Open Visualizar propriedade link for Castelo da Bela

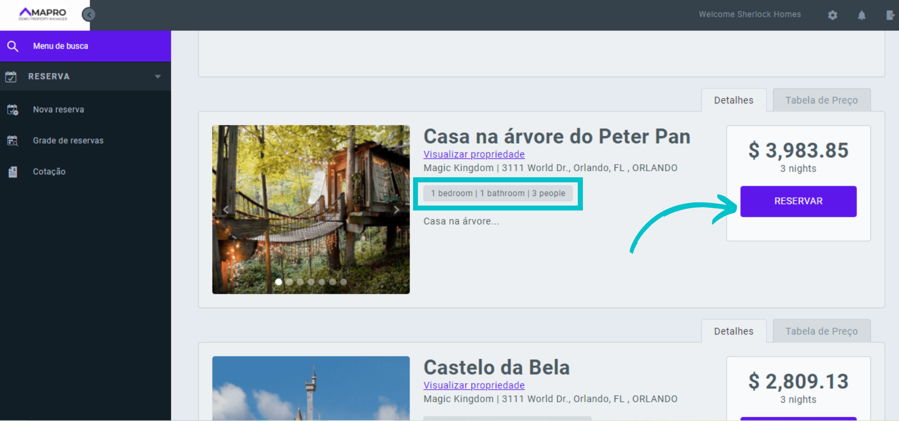coord(474,385)
